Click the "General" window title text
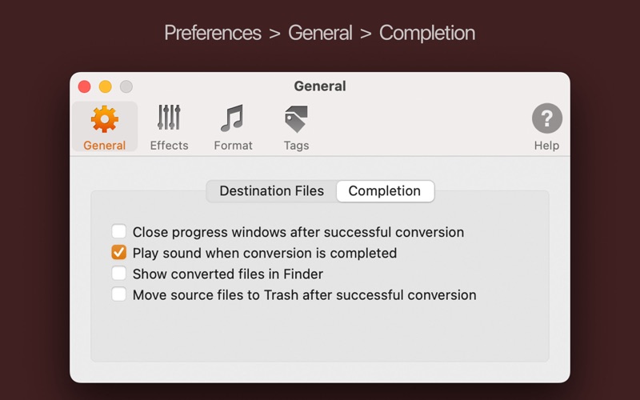The image size is (640, 400). coord(320,86)
